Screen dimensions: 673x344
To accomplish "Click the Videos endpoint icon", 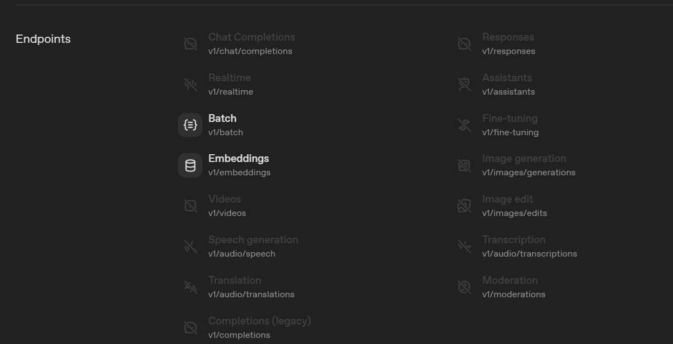I will coord(190,206).
